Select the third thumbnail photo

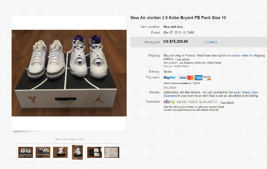coord(60,152)
